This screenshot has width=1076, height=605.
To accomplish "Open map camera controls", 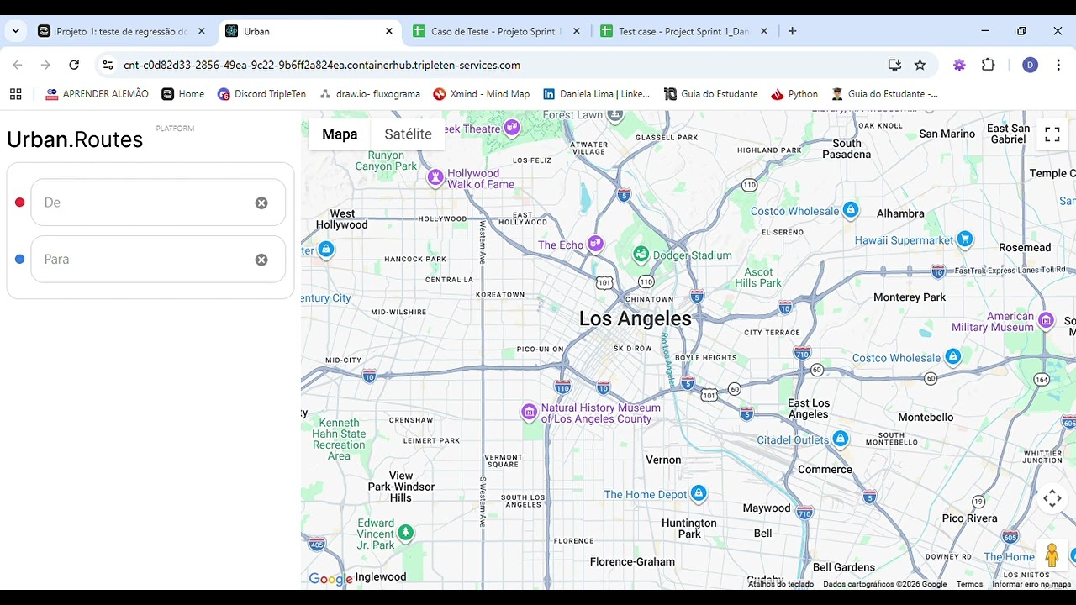I will (x=1052, y=499).
